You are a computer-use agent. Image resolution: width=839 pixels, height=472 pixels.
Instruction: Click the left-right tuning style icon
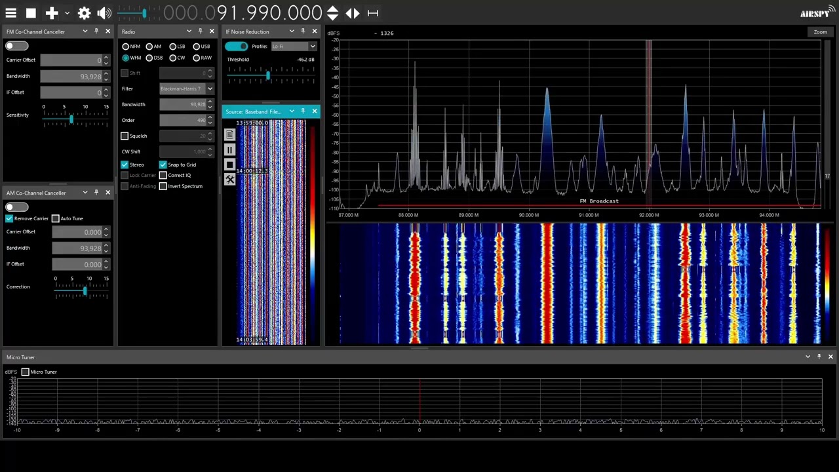click(x=353, y=13)
